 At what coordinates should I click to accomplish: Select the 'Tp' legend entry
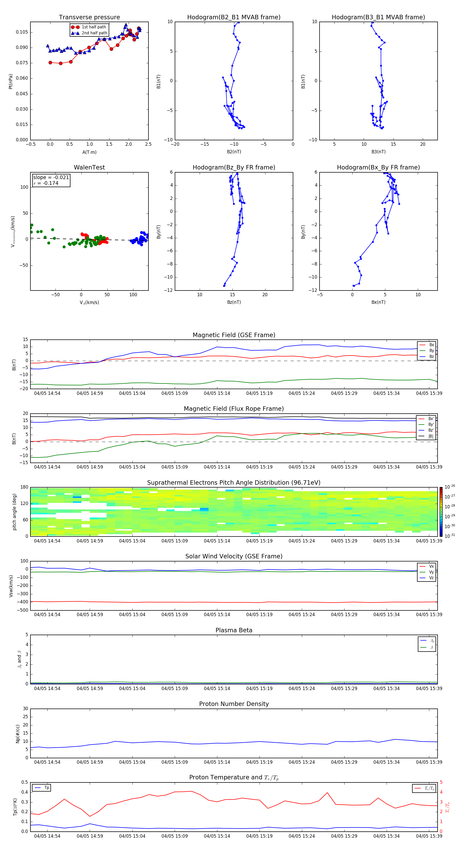42,788
